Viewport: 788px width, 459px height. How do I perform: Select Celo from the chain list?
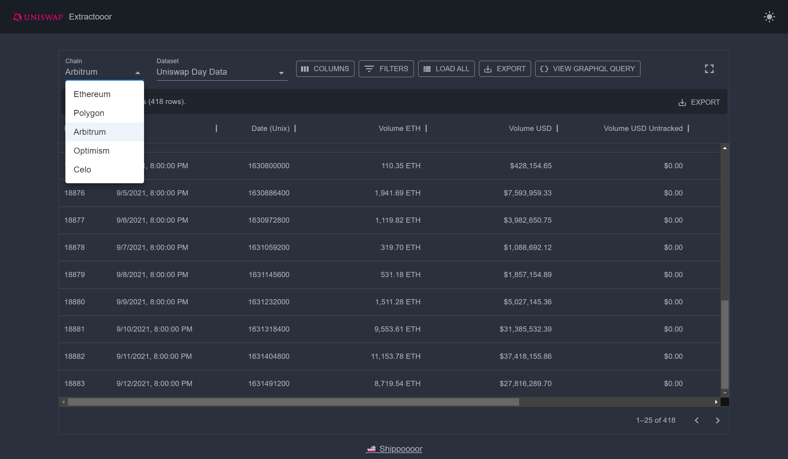pos(83,169)
